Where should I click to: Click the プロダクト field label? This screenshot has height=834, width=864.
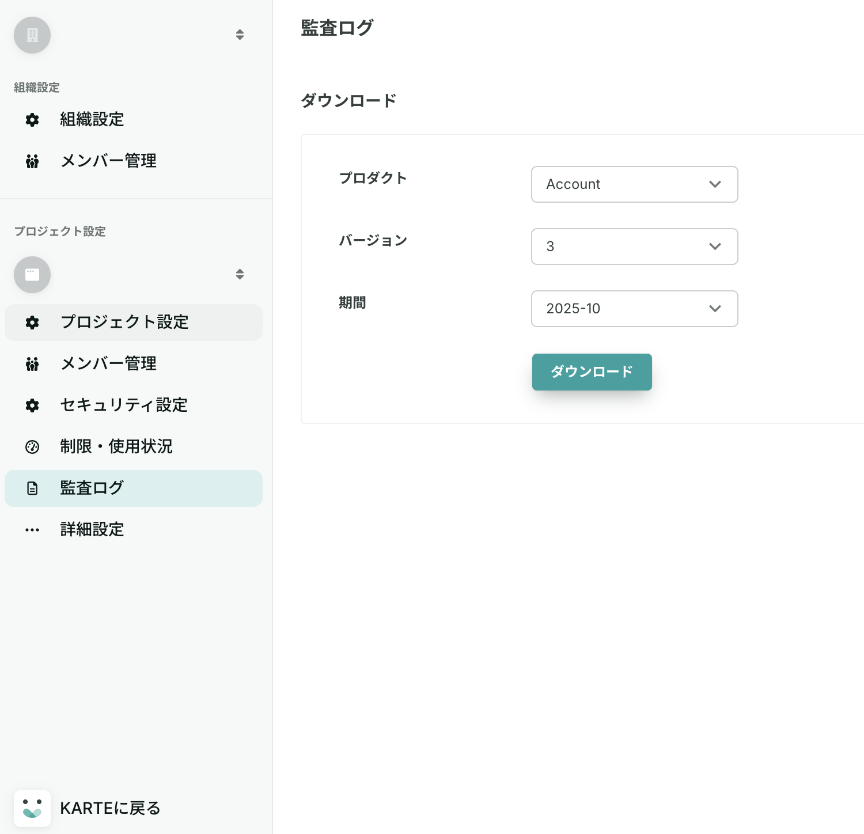(373, 178)
